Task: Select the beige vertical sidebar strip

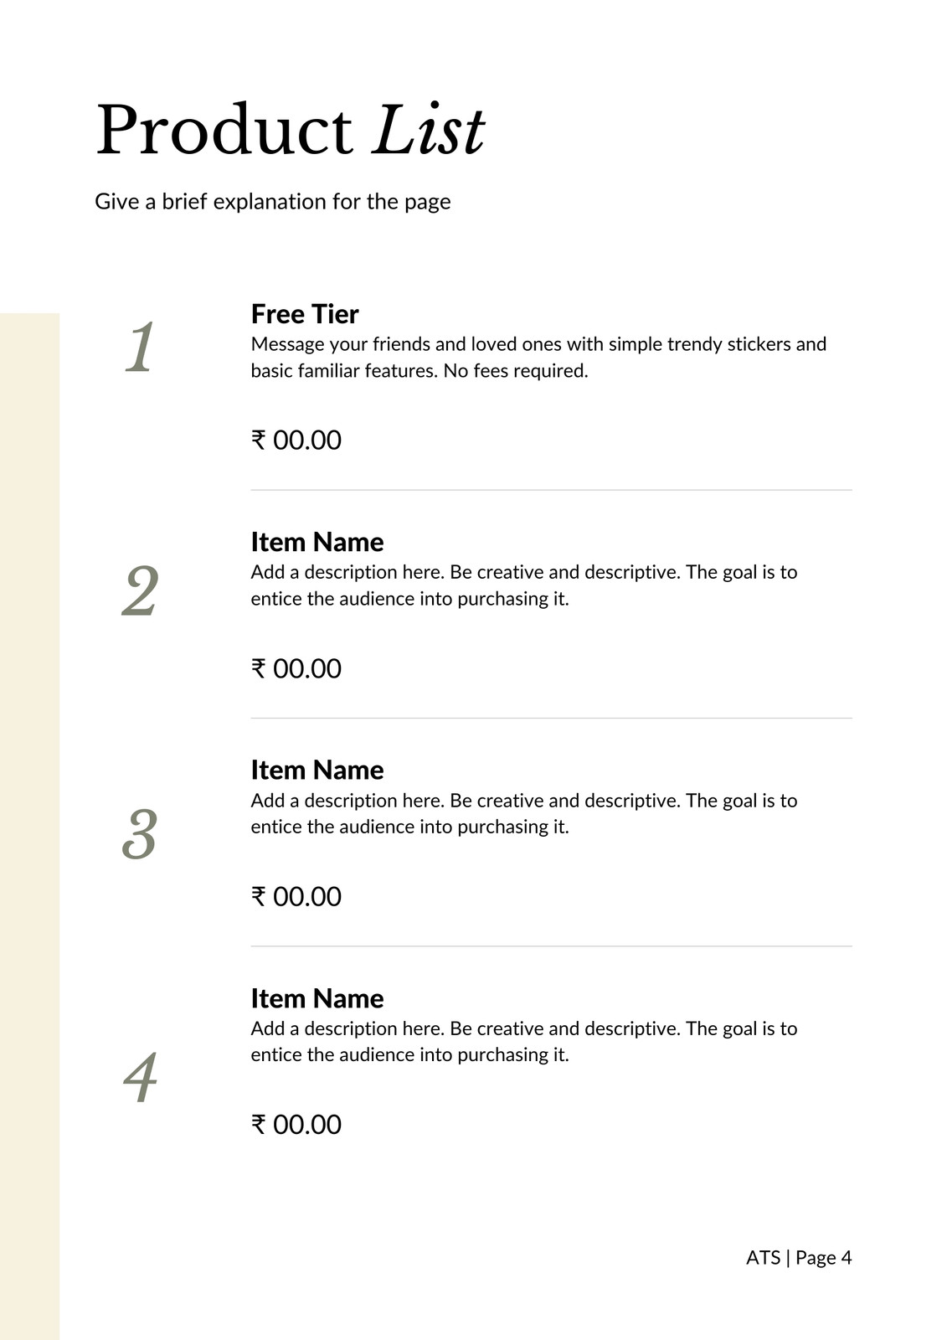Action: (x=29, y=827)
